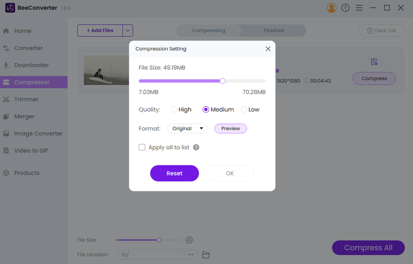Click the + Add Files button

(x=100, y=31)
